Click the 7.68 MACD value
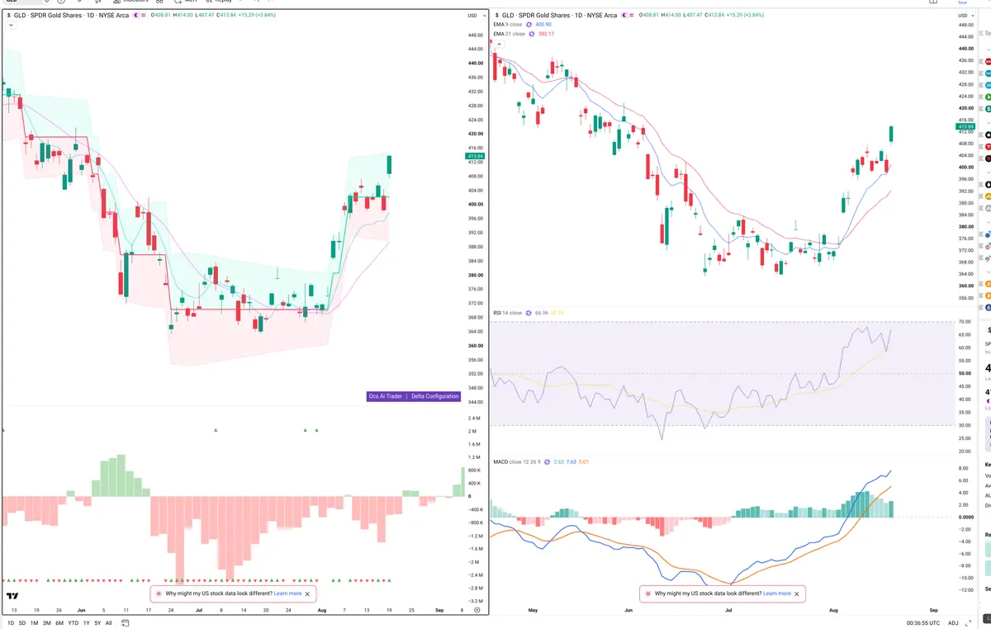Viewport: 991px width, 629px height. (x=571, y=461)
